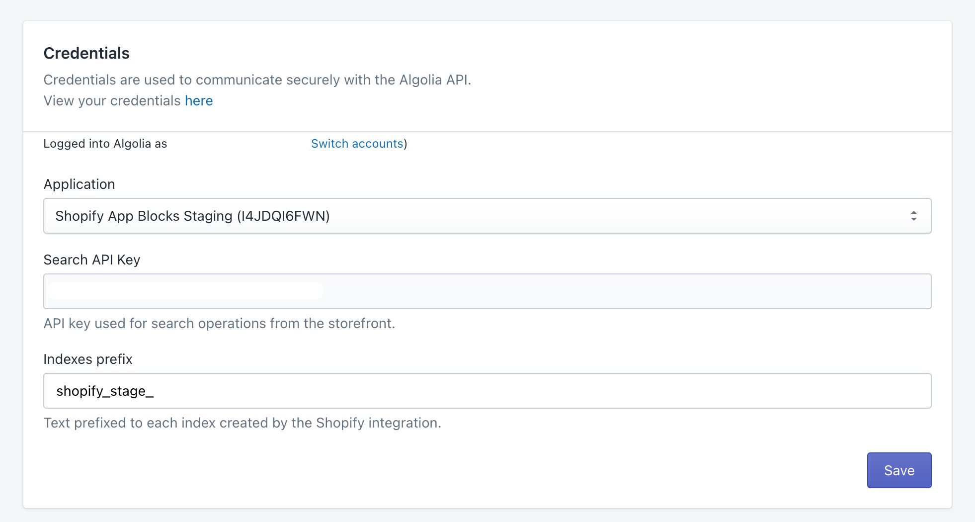Click the Switch accounts hyperlink text

point(357,144)
